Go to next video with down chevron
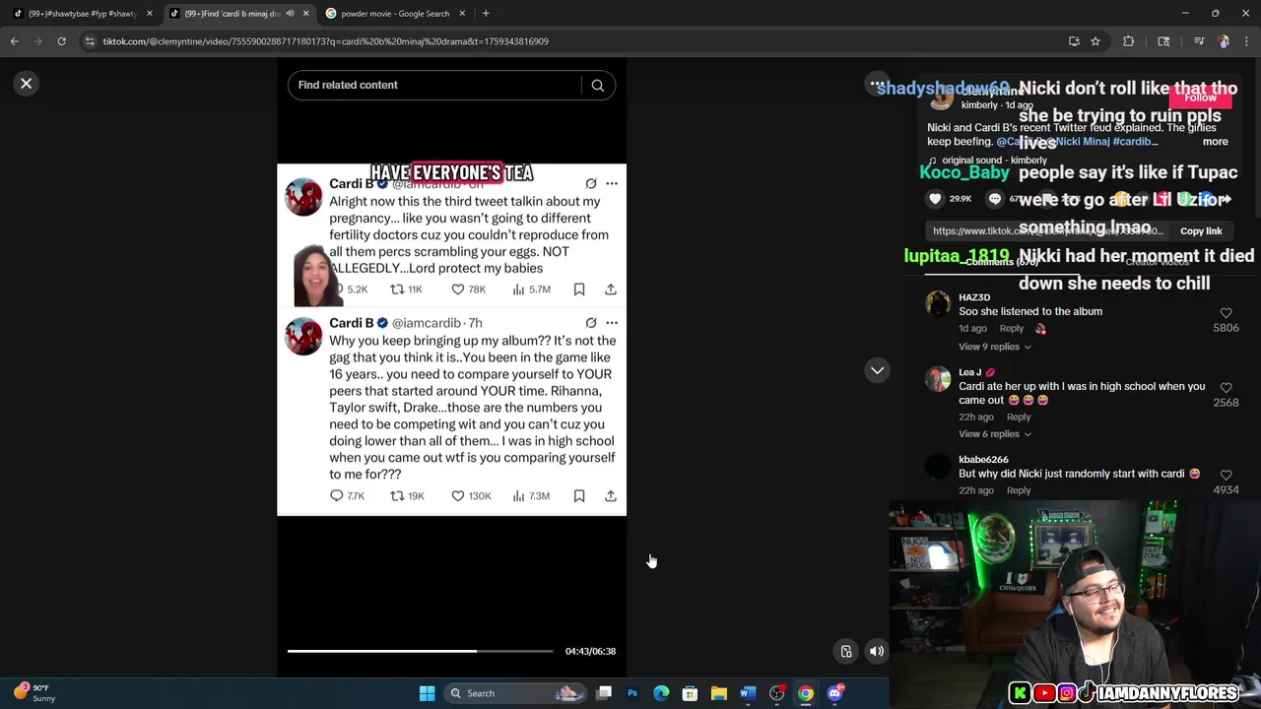The width and height of the screenshot is (1261, 709). tap(877, 370)
